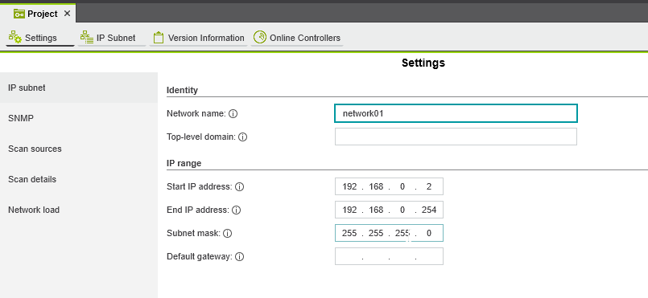648x298 pixels.
Task: Click the Version Information clipboard icon
Action: pos(158,38)
